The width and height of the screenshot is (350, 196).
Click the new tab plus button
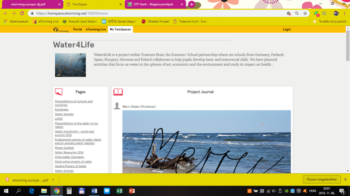click(x=191, y=4)
